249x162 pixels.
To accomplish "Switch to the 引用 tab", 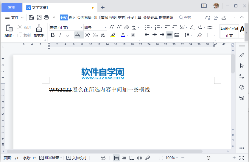I will [x=96, y=17].
